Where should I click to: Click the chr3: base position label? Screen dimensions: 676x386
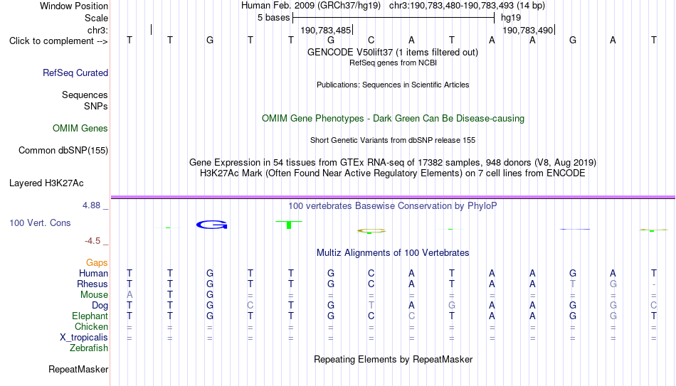(97, 30)
